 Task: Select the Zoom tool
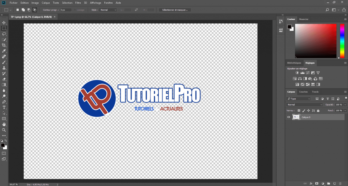(x=4, y=130)
